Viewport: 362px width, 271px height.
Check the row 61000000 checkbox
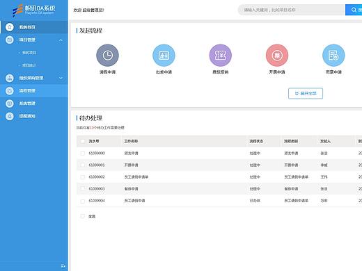coord(82,153)
